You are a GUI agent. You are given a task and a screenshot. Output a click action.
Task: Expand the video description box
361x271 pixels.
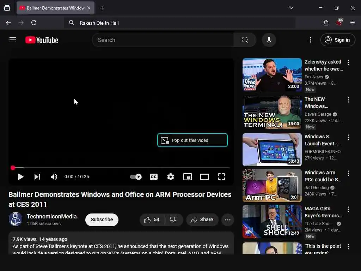point(121,243)
